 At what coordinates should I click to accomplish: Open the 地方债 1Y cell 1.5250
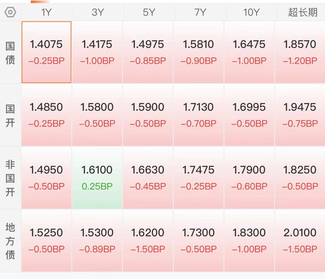(x=46, y=240)
